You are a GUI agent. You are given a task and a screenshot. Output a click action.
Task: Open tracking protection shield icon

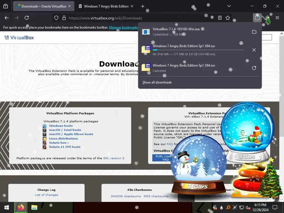click(x=56, y=18)
